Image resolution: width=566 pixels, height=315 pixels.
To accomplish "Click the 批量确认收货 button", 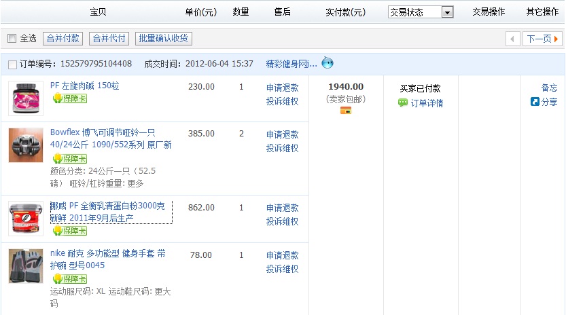I will [x=164, y=39].
